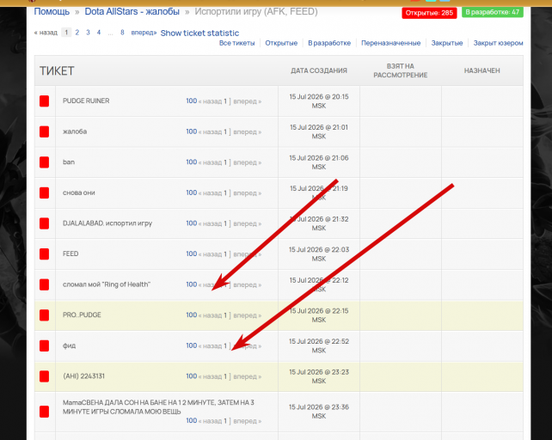This screenshot has height=440, width=552.
Task: Click red status icon of снова они ticket
Action: pyautogui.click(x=44, y=192)
